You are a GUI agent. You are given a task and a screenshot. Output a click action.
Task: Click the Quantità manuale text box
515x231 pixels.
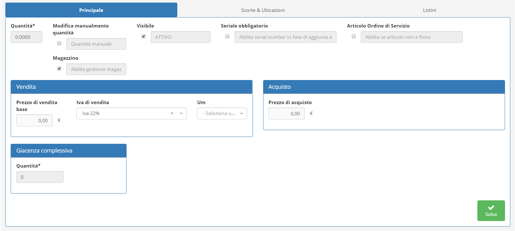[96, 44]
